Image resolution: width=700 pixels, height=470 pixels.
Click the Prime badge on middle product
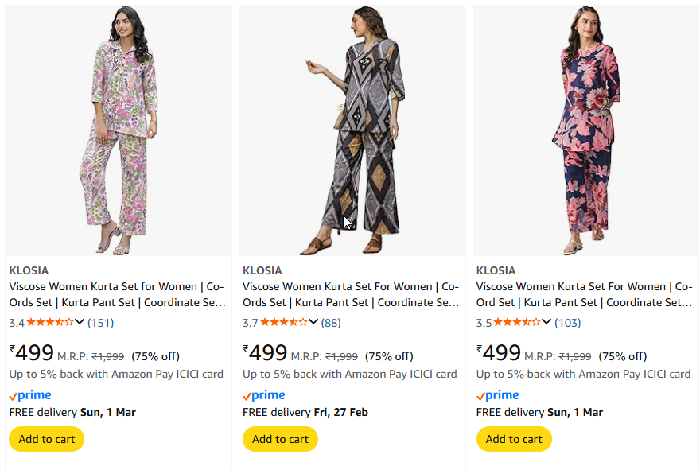pos(264,395)
